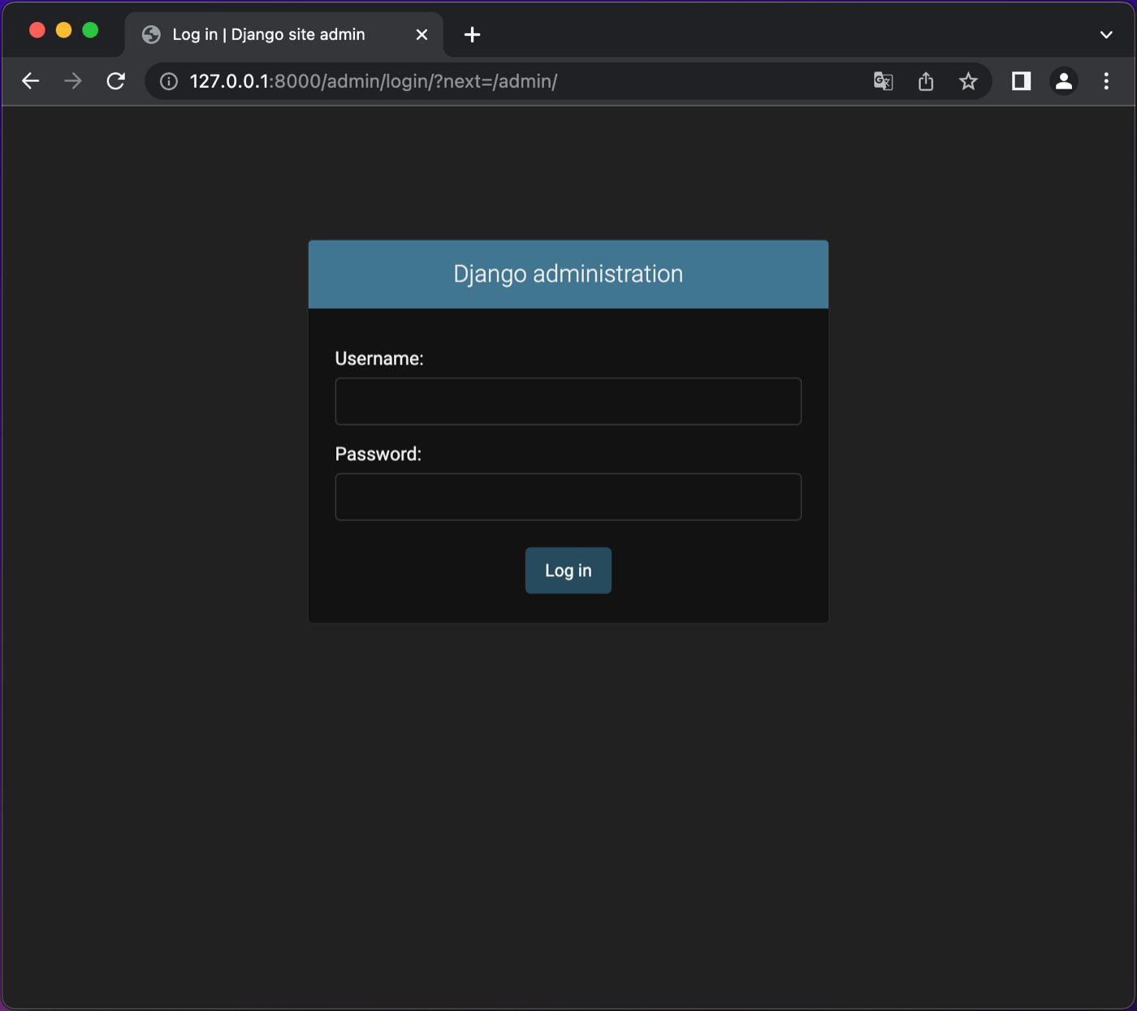Screen dimensions: 1137x1011
Task: Click the globe favicon on the tab
Action: pyautogui.click(x=151, y=35)
